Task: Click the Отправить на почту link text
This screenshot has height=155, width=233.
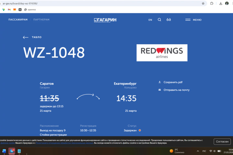Action: pos(176,90)
